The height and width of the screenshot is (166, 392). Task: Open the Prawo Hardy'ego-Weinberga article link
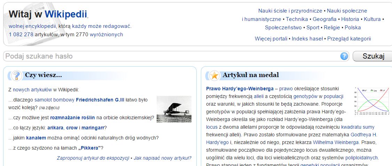click(x=240, y=89)
